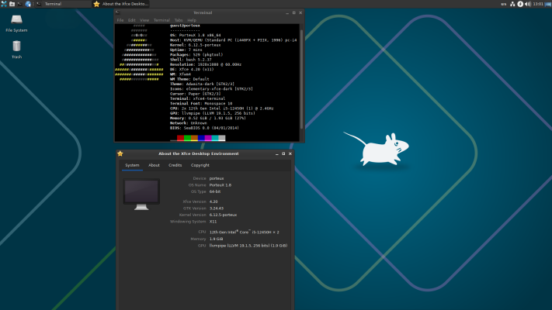Open the power manager tray icon
The image size is (552, 310).
pyautogui.click(x=520, y=4)
